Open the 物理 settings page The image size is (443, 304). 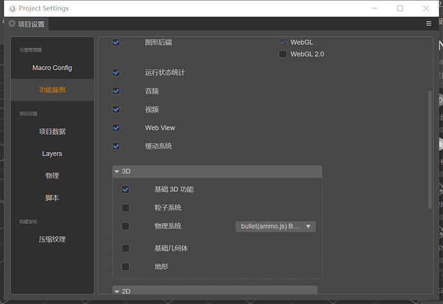(x=52, y=176)
